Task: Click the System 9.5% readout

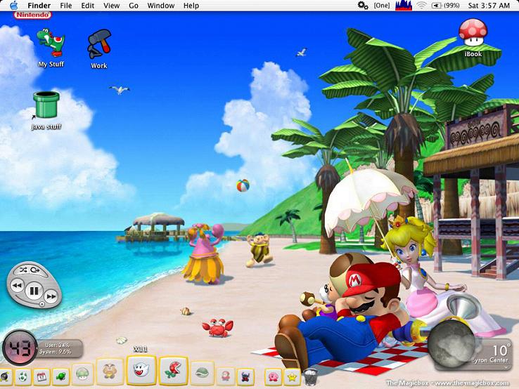Action: [55, 352]
